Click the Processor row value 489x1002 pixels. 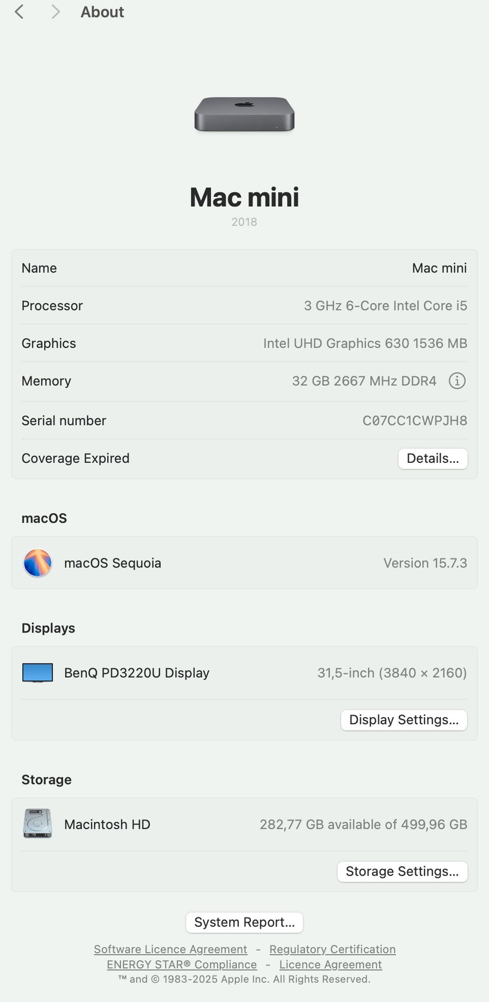(385, 306)
